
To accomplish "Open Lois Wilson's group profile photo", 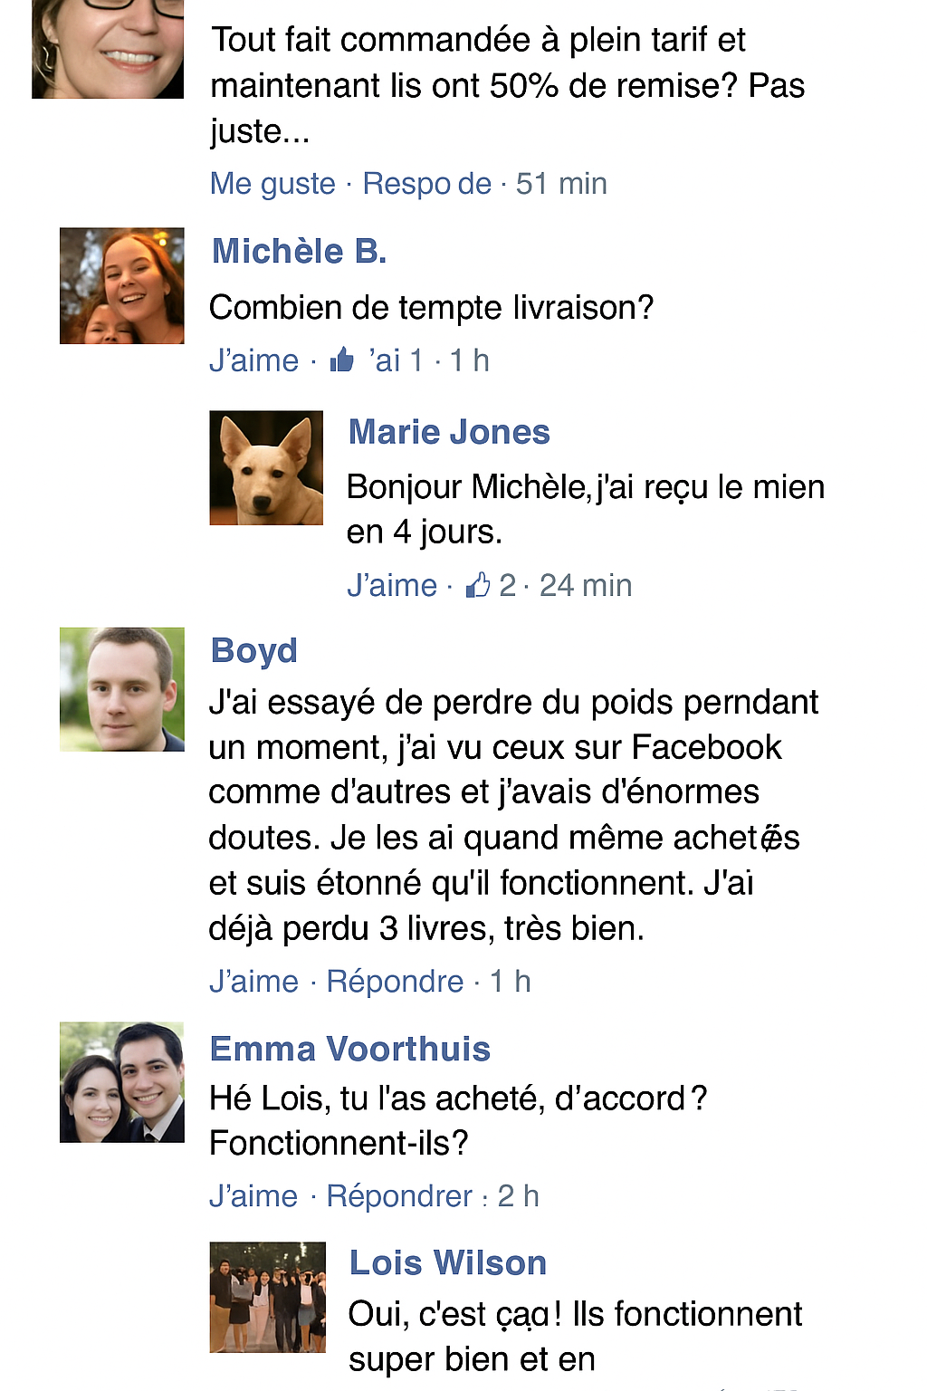I will pos(267,1297).
